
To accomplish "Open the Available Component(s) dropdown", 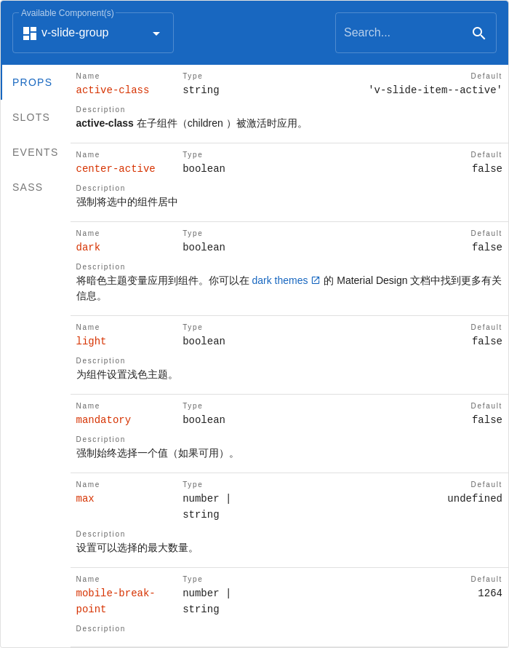I will pyautogui.click(x=93, y=32).
